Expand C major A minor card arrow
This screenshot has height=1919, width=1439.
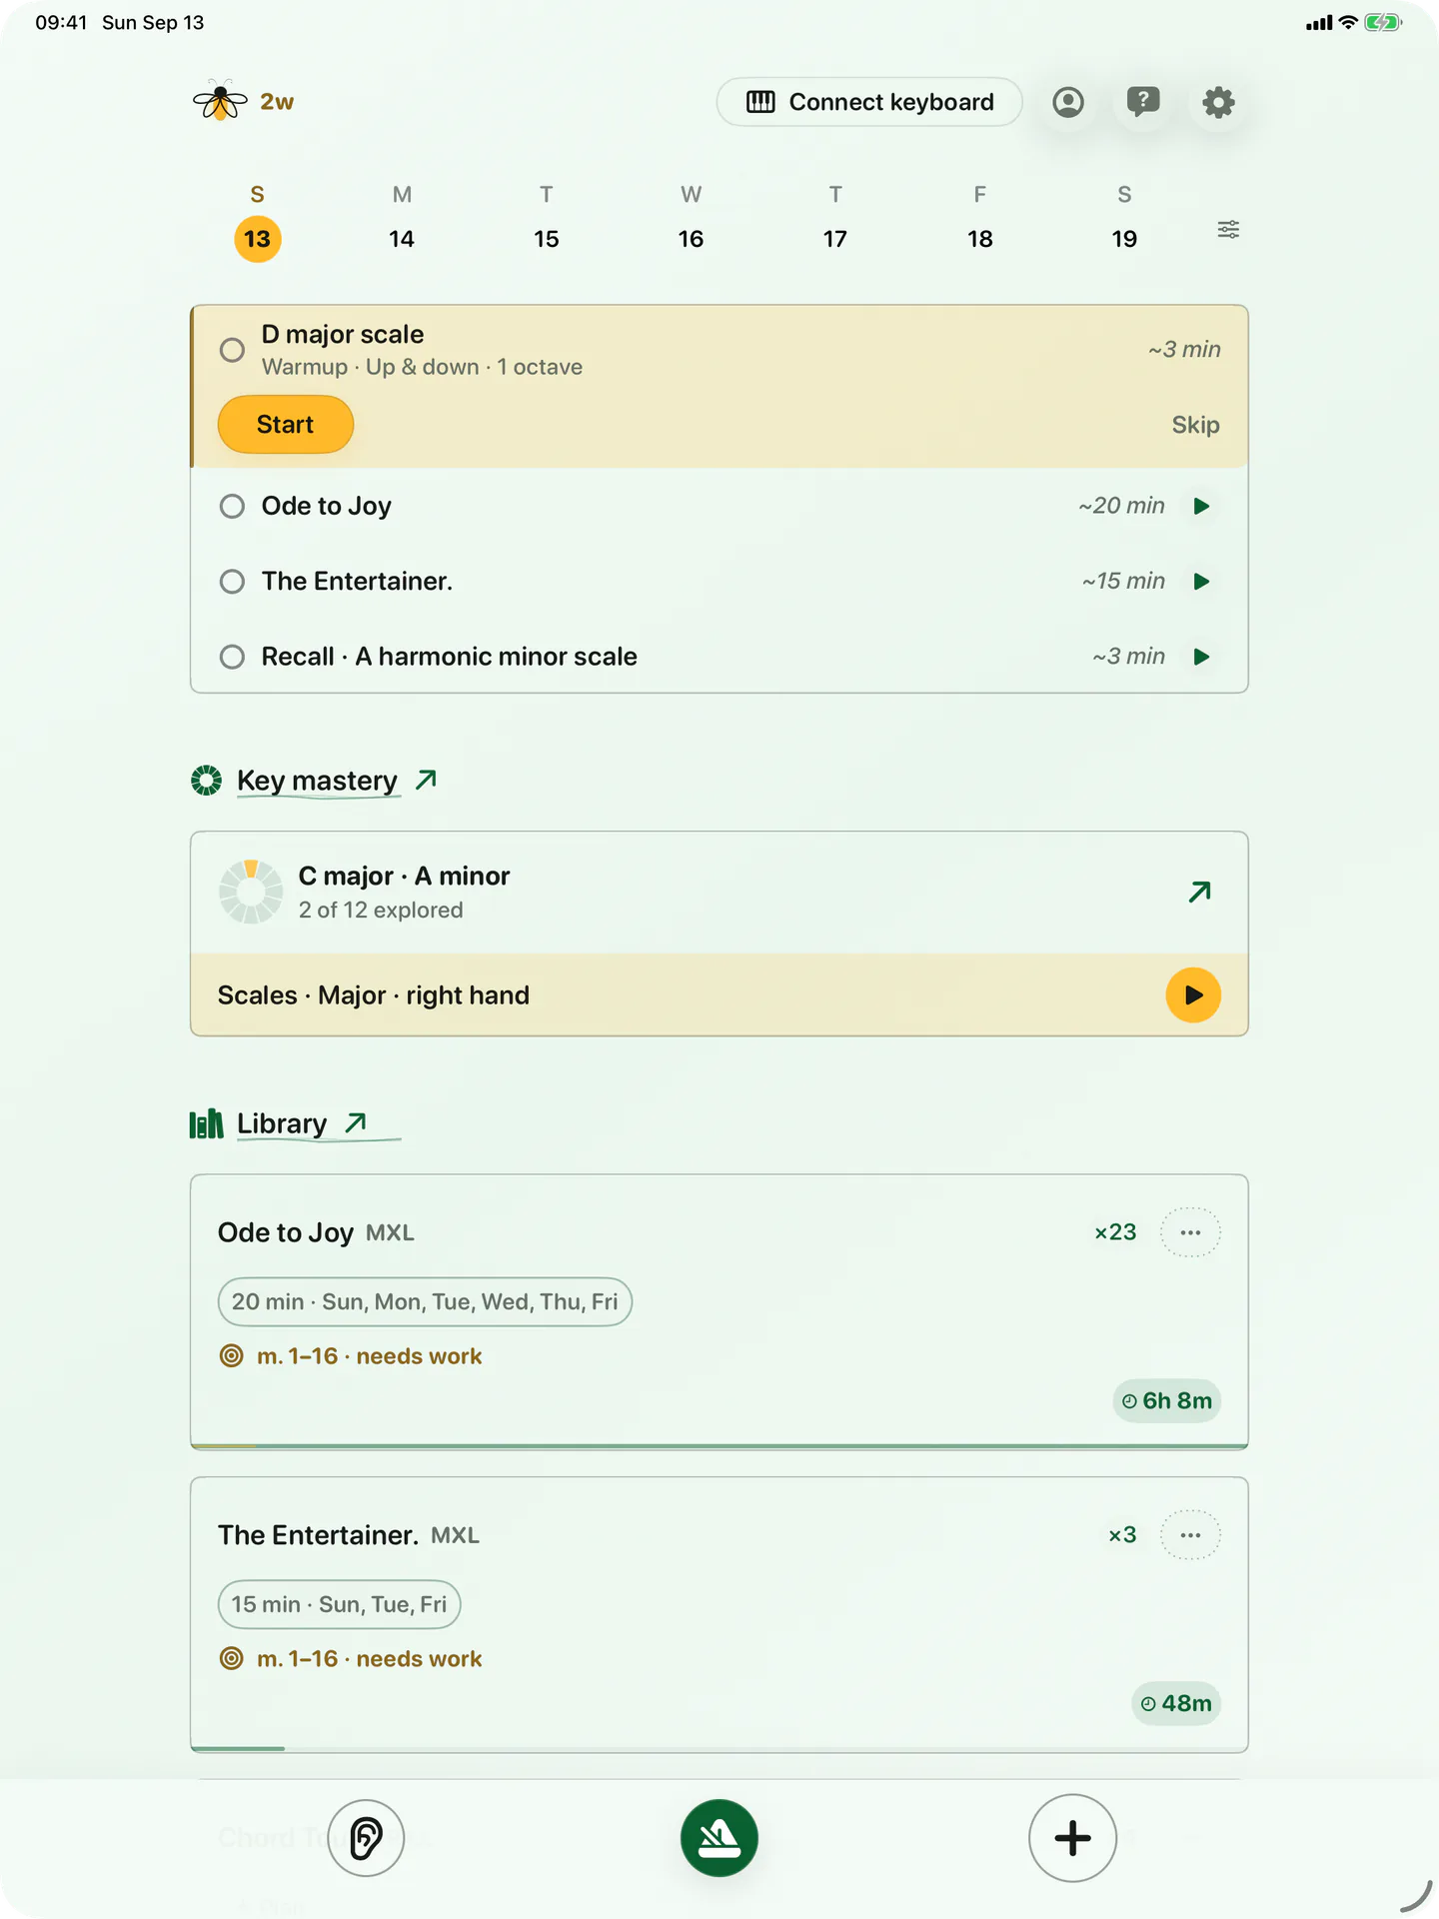[x=1199, y=892]
